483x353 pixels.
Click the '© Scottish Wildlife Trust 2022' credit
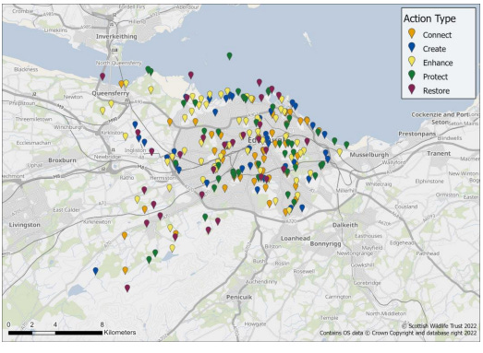(x=440, y=325)
